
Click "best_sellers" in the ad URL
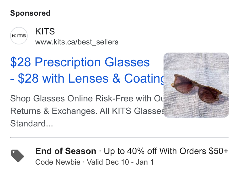(x=98, y=42)
